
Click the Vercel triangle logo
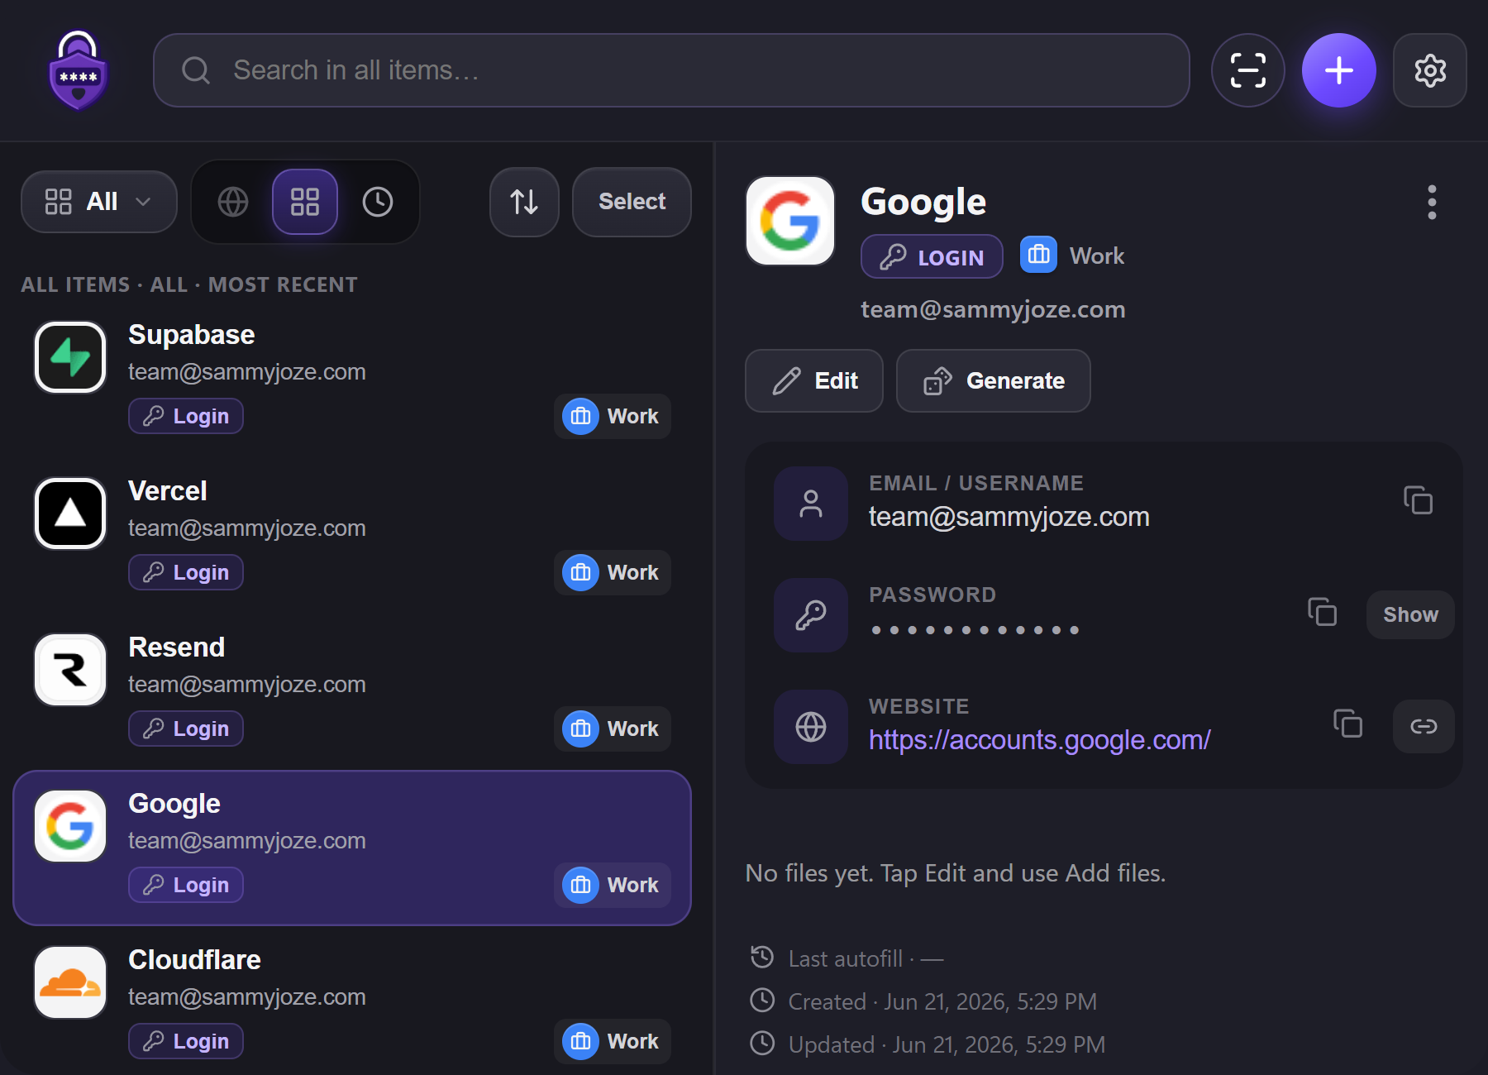[70, 514]
